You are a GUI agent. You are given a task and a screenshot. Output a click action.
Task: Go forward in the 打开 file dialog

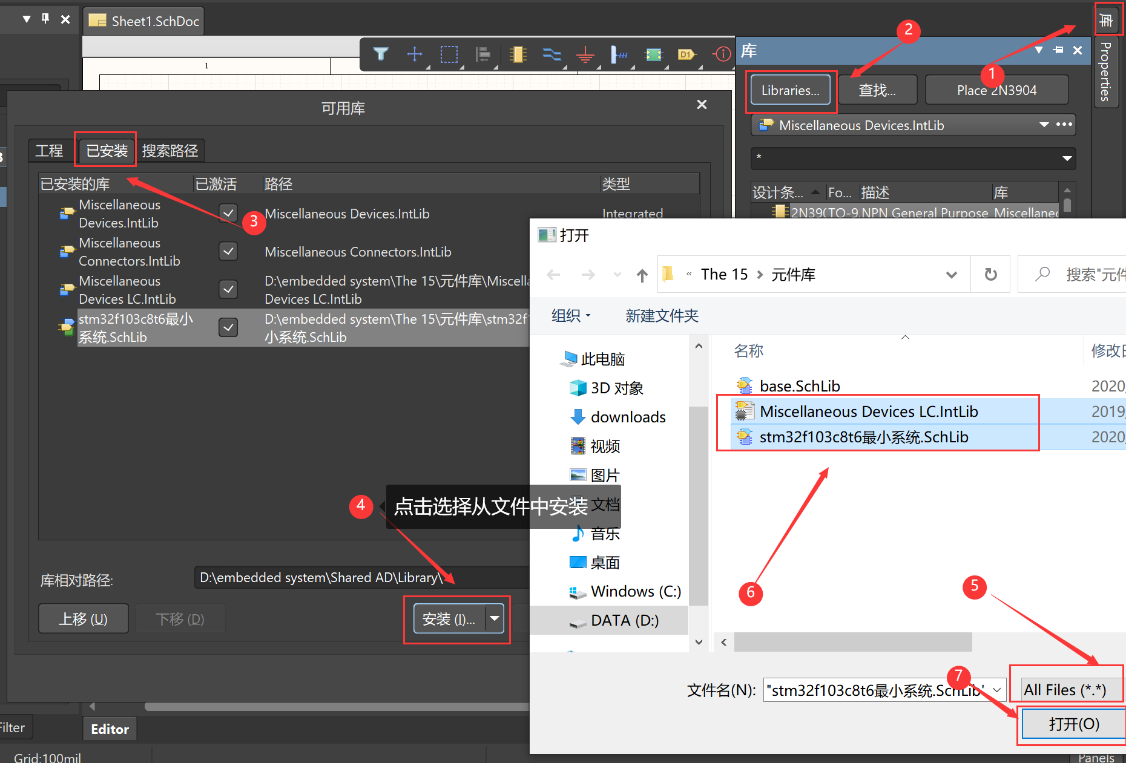(588, 275)
